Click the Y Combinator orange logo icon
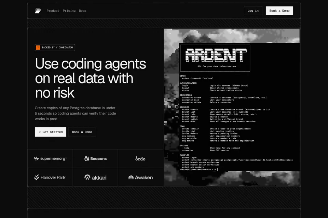328x218 pixels. pyautogui.click(x=38, y=48)
